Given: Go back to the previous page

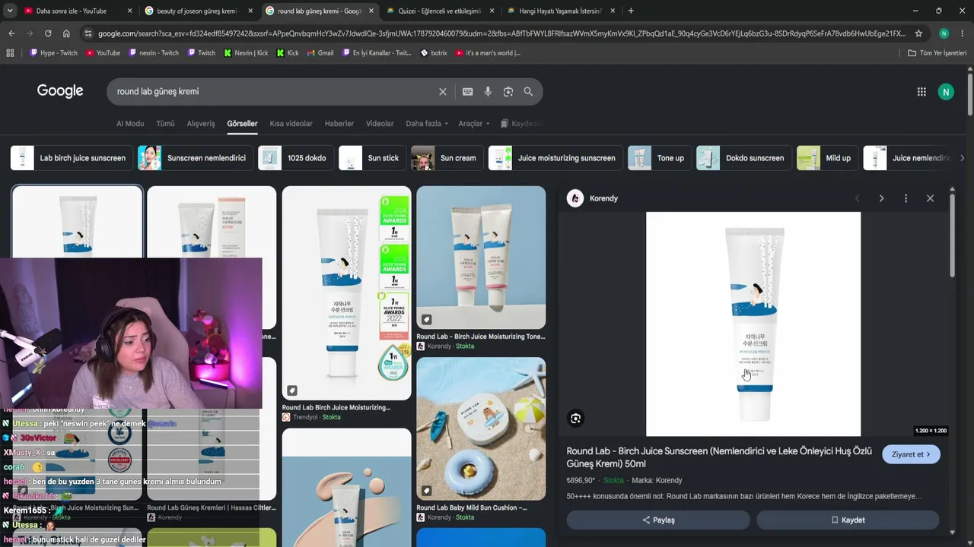Looking at the screenshot, I should pos(11,33).
